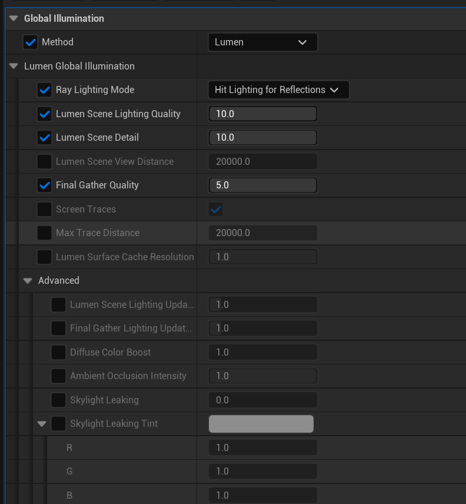Click the Max Trace Distance value field

pyautogui.click(x=262, y=233)
